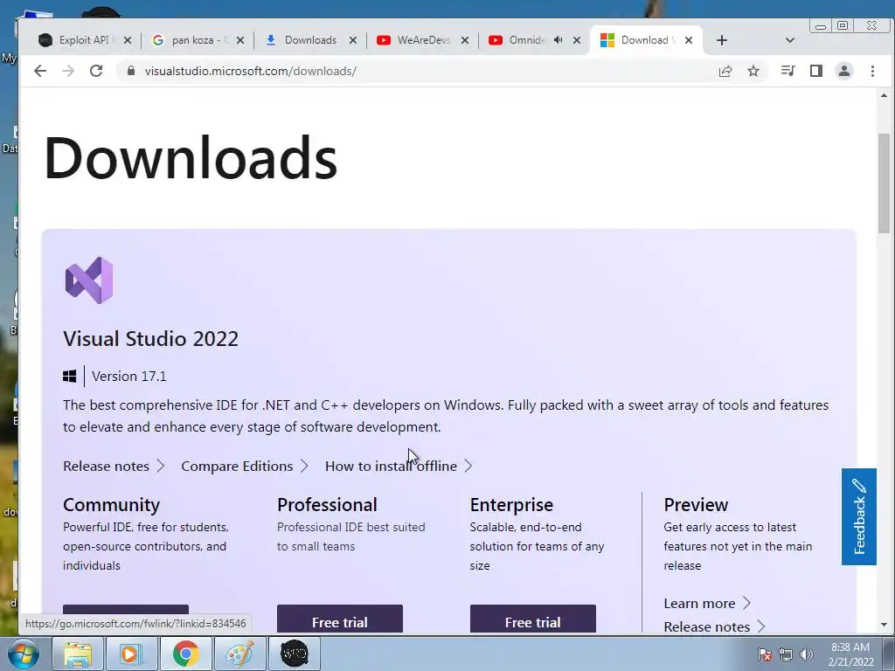Image resolution: width=895 pixels, height=671 pixels.
Task: Close the Downloads tab
Action: [353, 40]
